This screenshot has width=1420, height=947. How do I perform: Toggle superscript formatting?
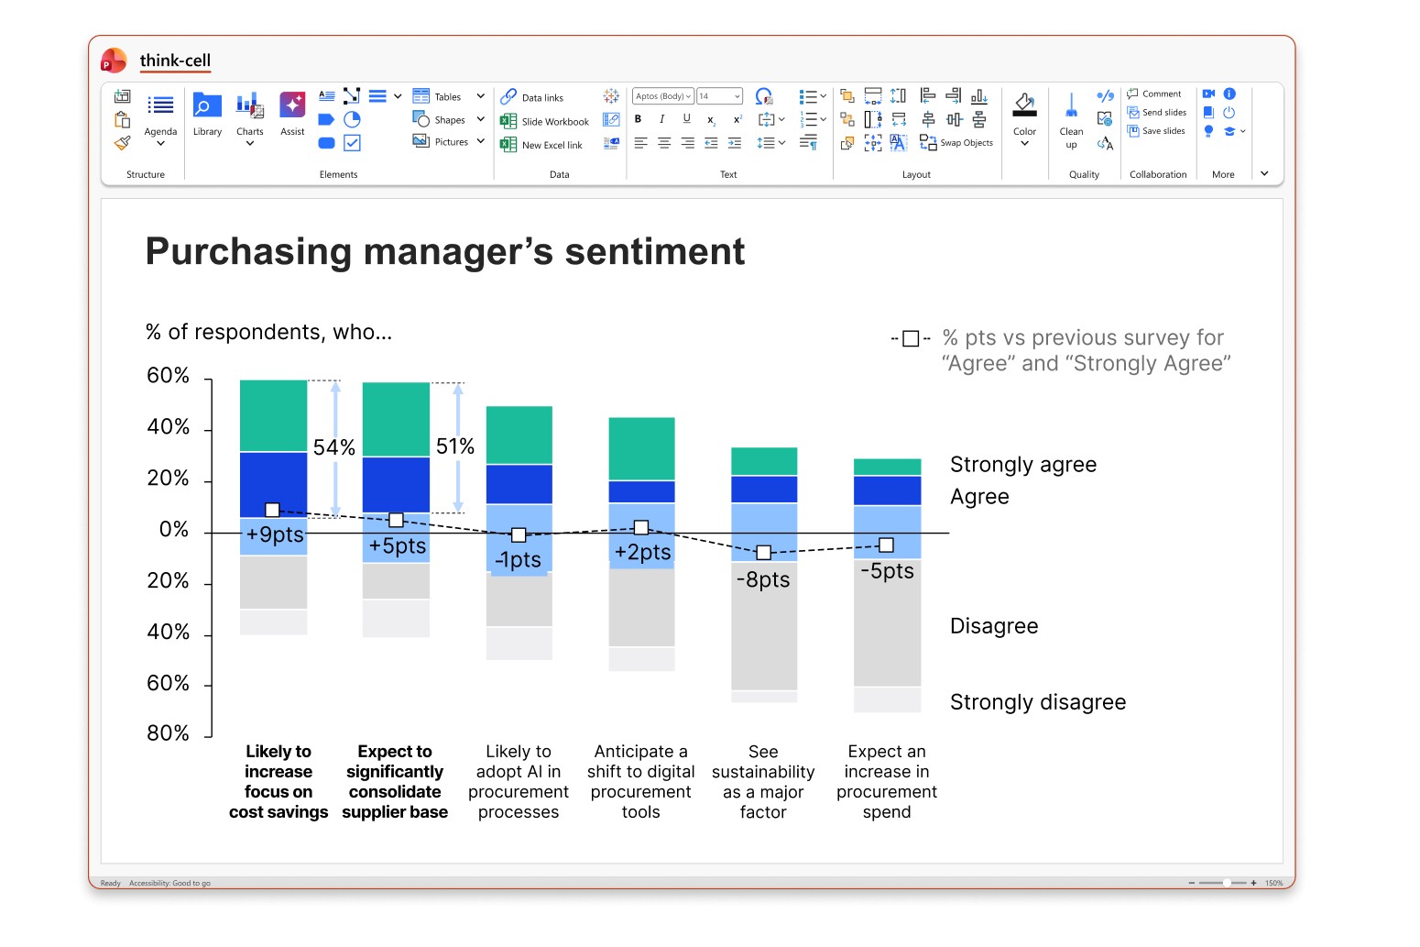point(737,119)
